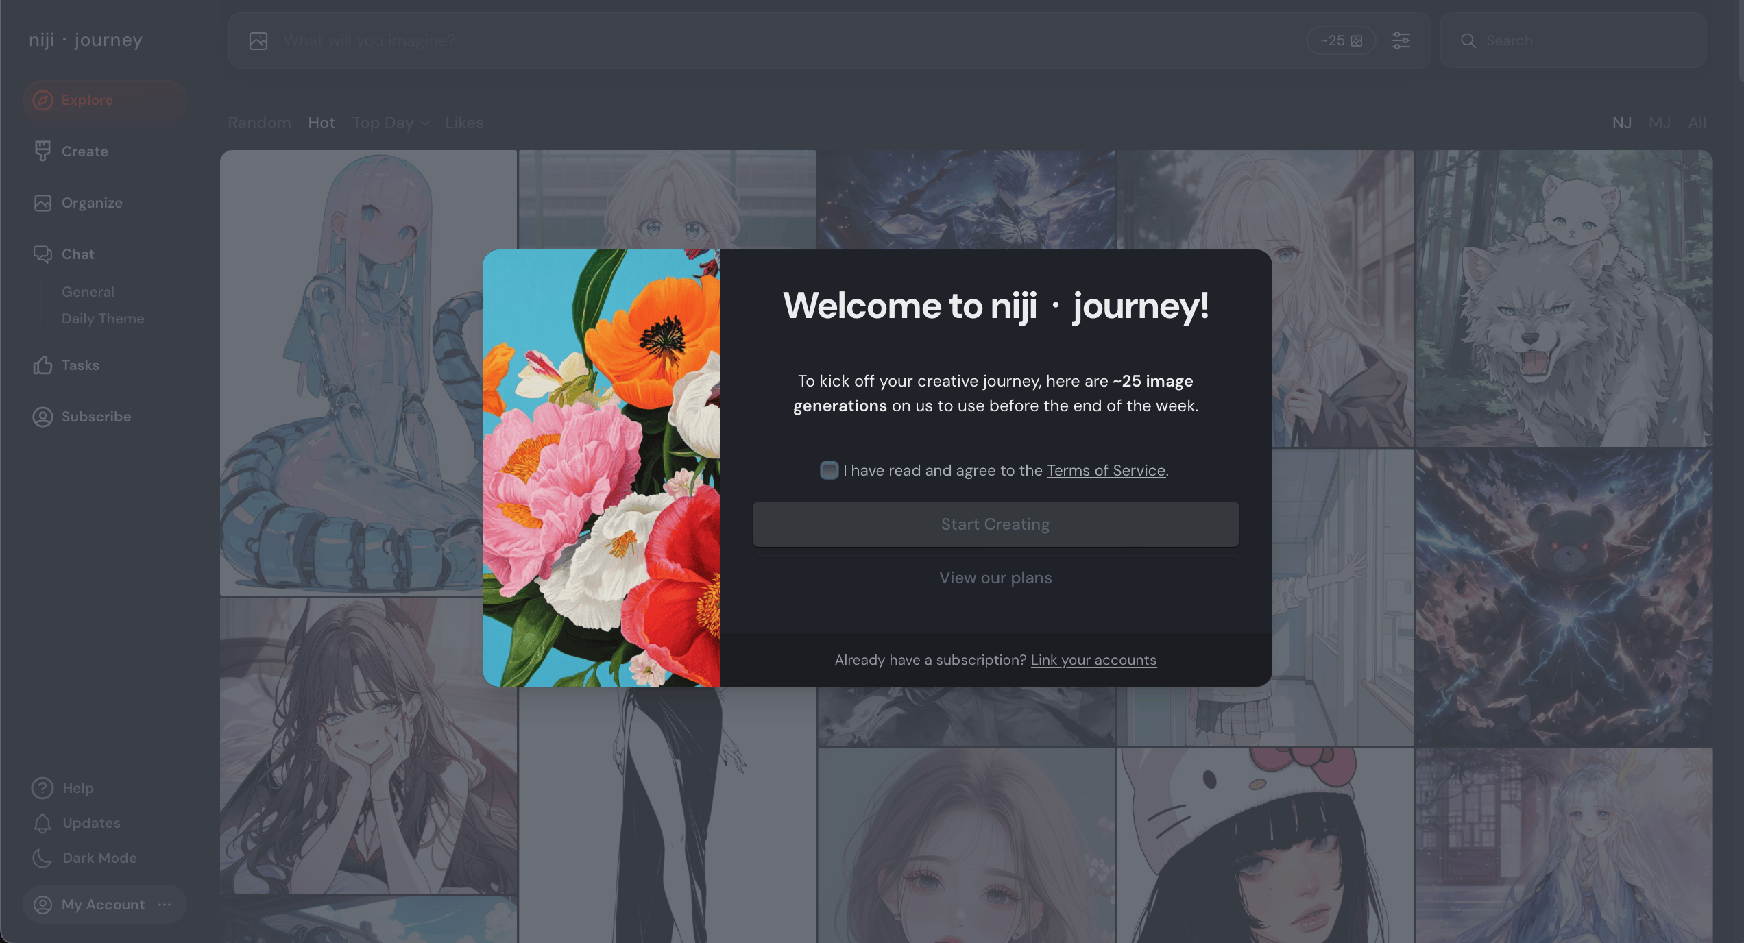Click the Tasks thumbs-up icon
This screenshot has height=943, width=1744.
pos(43,365)
